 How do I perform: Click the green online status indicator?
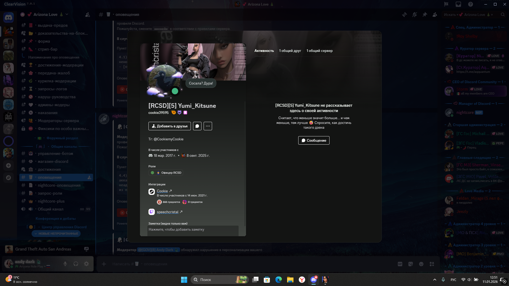[175, 91]
